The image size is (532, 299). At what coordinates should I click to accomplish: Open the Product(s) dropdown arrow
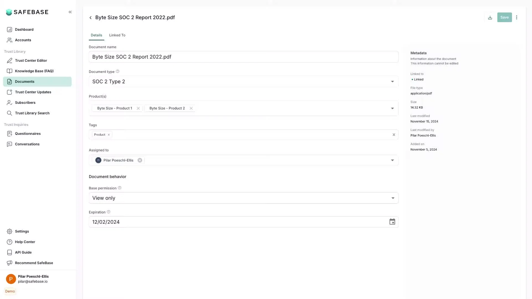point(392,109)
